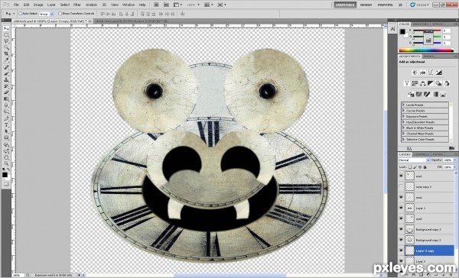Viewport: 459px width, 278px height.
Task: Select the Type tool
Action: 6,125
